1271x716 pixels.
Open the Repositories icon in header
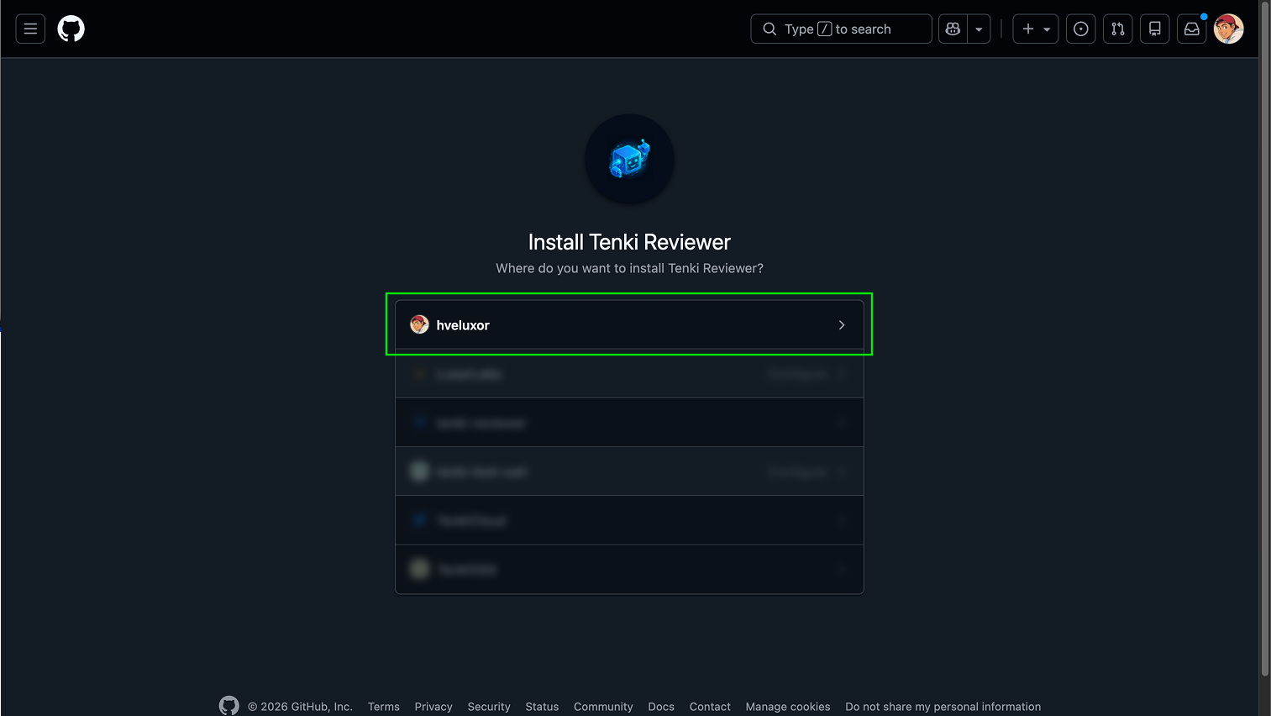click(x=1155, y=29)
